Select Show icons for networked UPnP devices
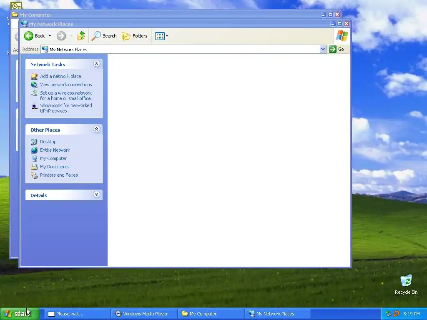This screenshot has height=320, width=427. 66,108
